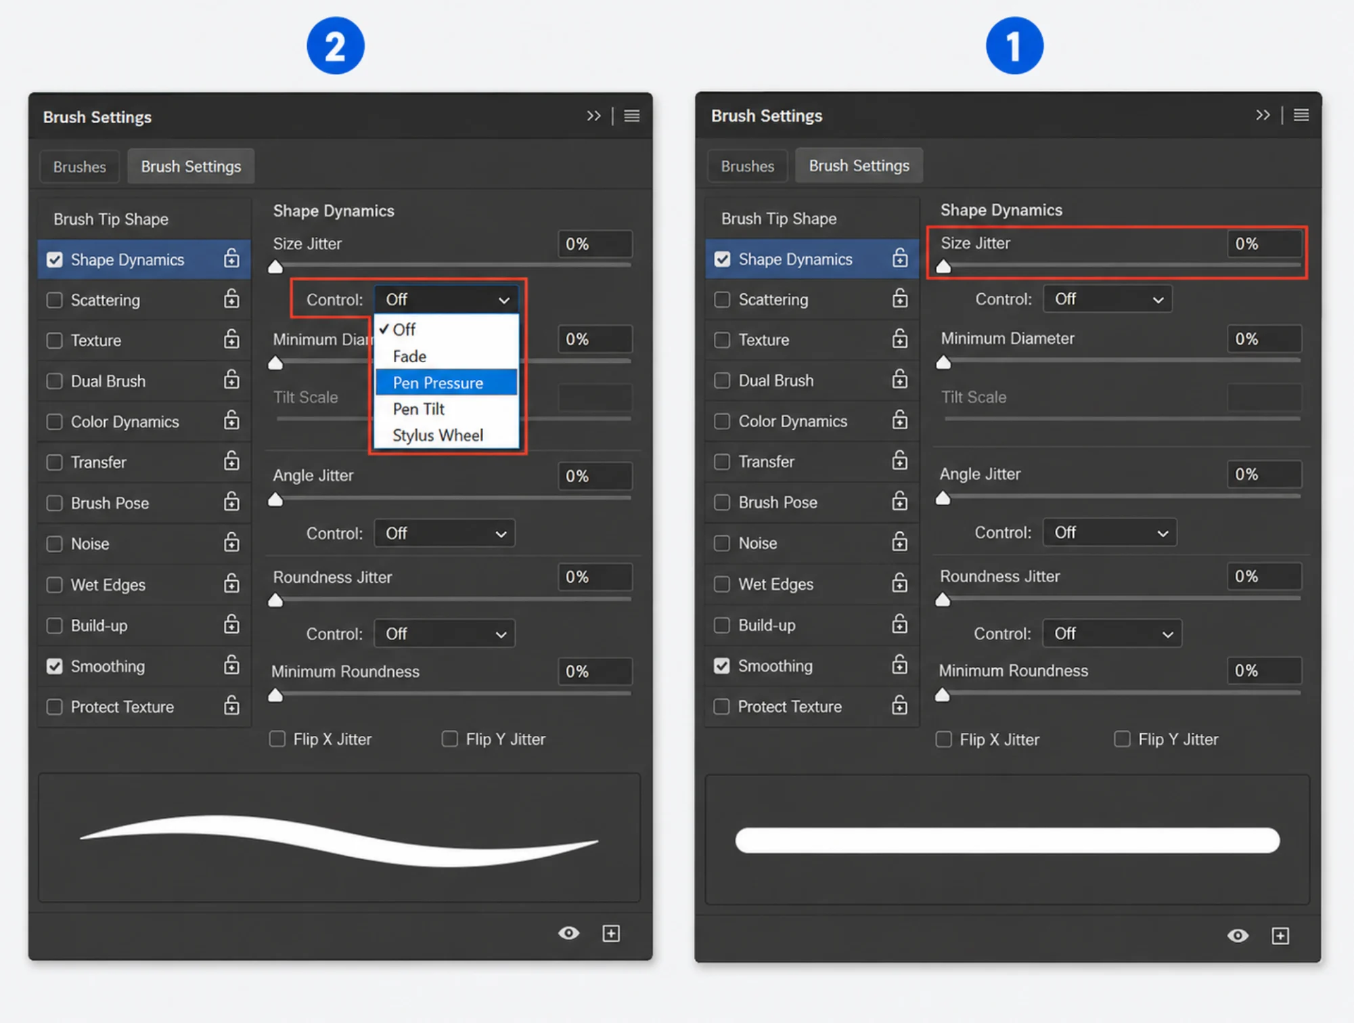Switch to Brushes tab in right panel

click(748, 166)
